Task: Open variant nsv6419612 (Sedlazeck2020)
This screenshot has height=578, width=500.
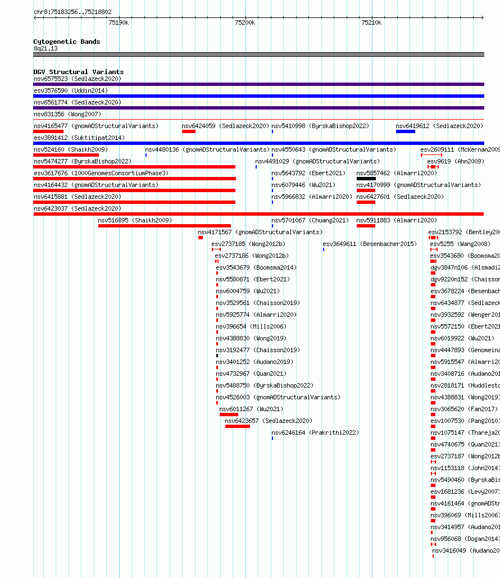Action: [x=439, y=126]
